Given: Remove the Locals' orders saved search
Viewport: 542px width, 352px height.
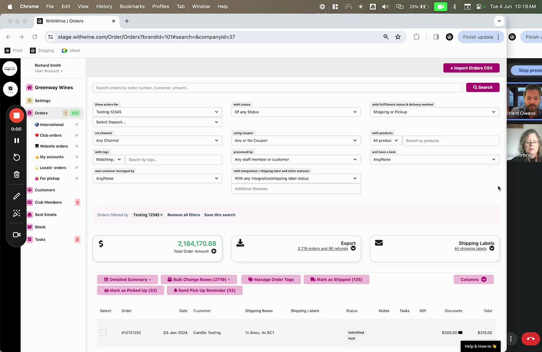Looking at the screenshot, I should 77,168.
